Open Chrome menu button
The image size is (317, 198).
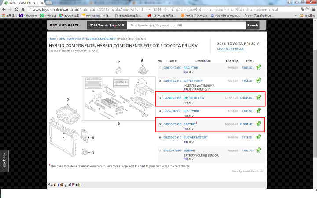(313, 9)
